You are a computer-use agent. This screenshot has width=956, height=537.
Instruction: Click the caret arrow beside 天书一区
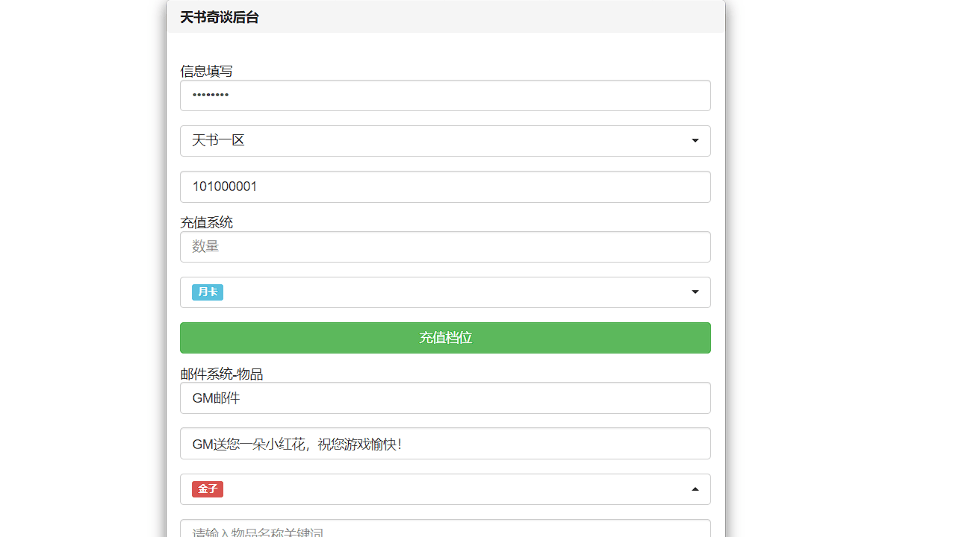[x=695, y=141]
